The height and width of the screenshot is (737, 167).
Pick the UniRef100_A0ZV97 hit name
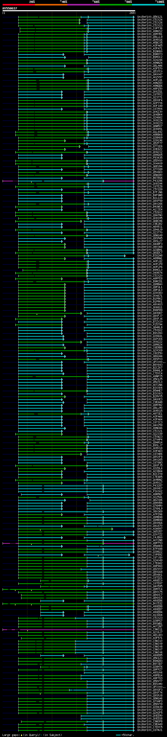[150, 77]
